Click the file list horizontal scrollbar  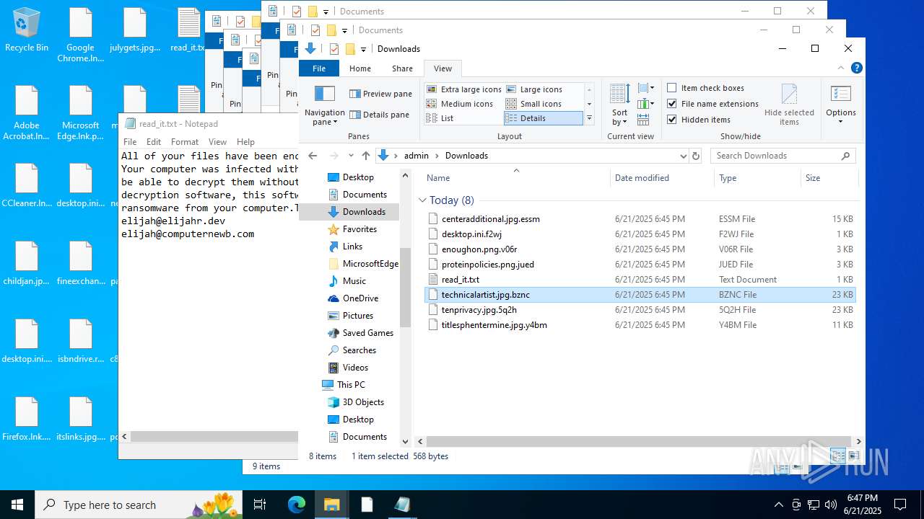[639, 441]
